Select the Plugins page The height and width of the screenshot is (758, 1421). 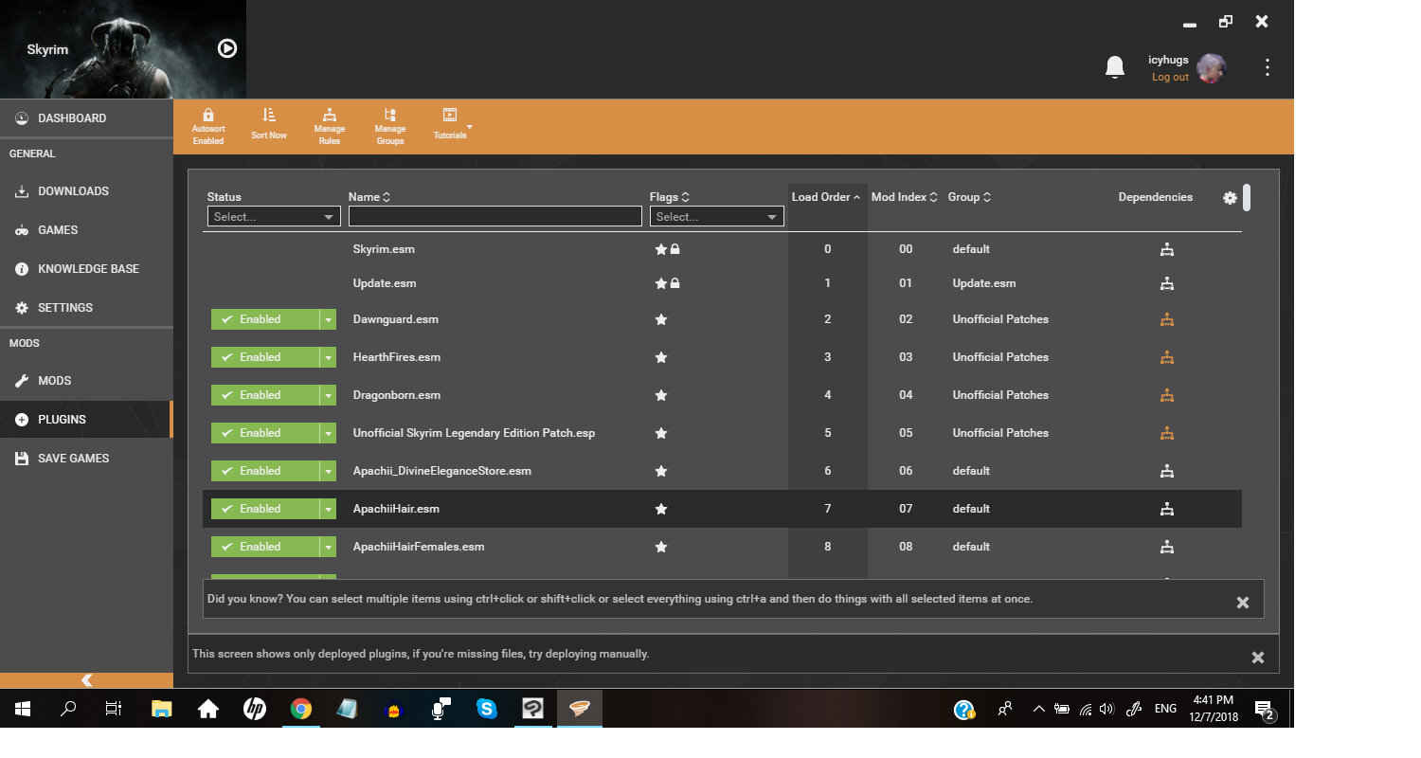point(86,420)
